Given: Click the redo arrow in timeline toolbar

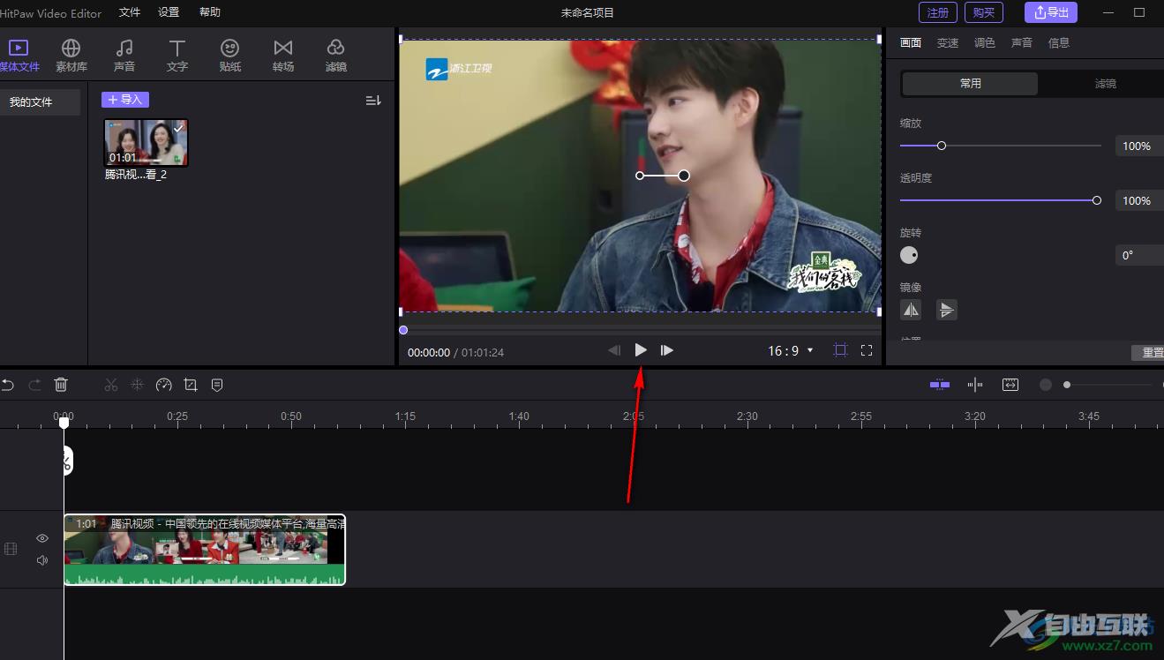Looking at the screenshot, I should point(34,385).
